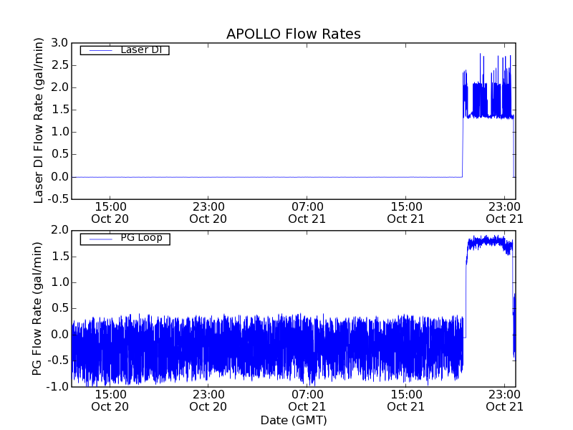The width and height of the screenshot is (573, 430).
Task: Click the blue line sample in Laser DI legend
Action: click(100, 50)
